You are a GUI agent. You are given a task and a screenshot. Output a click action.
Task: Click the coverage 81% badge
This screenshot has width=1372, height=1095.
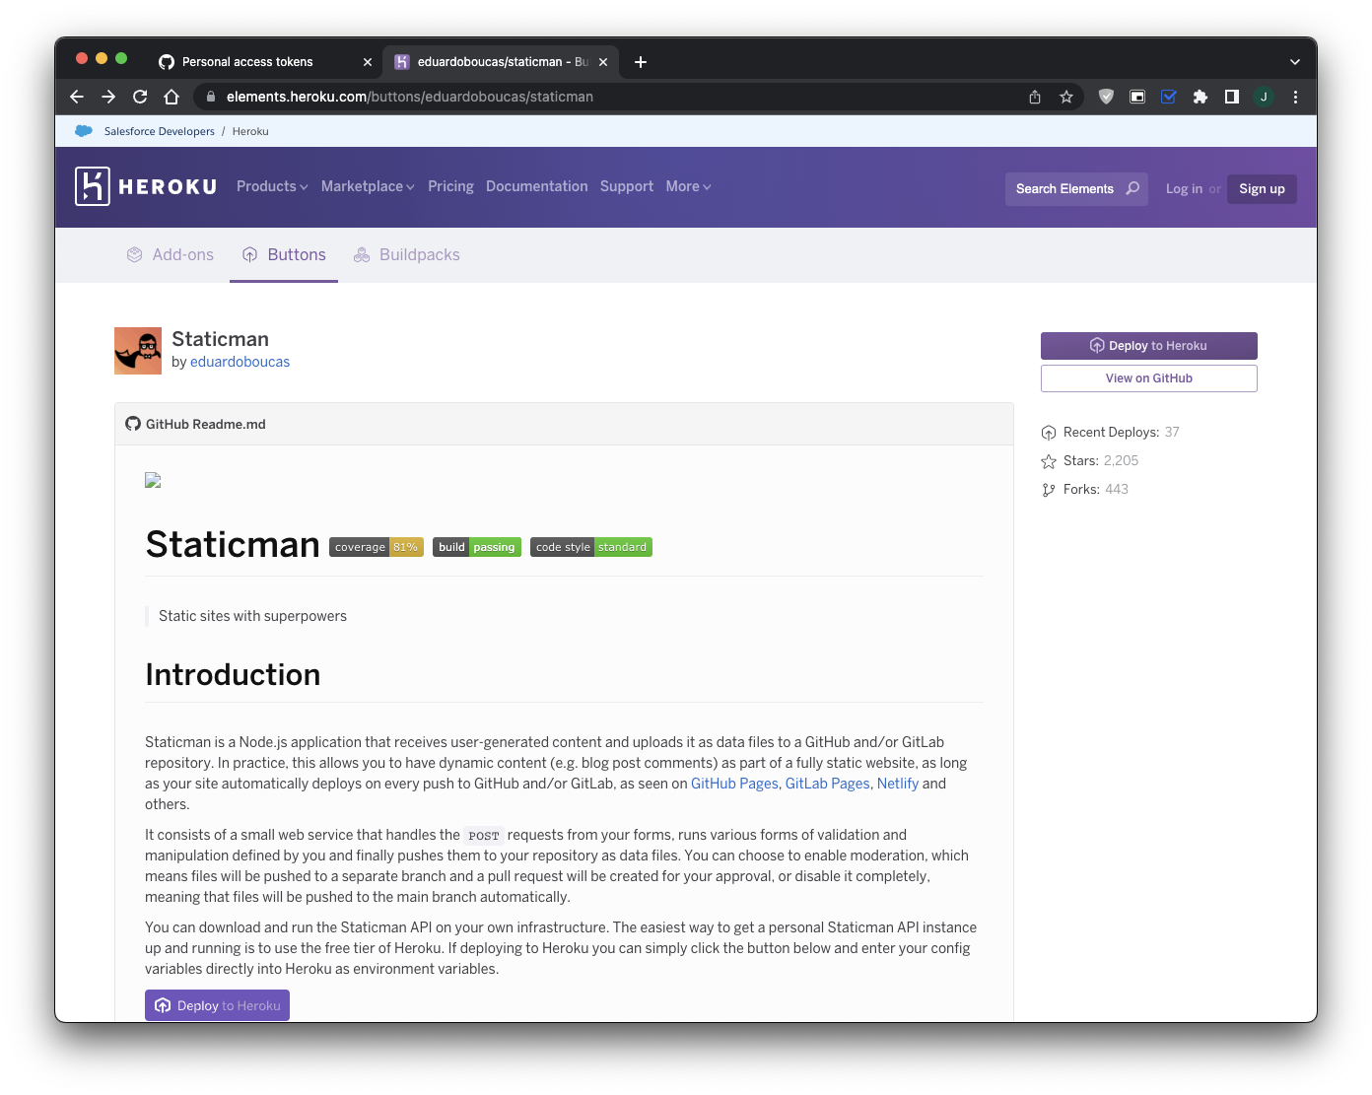point(377,547)
